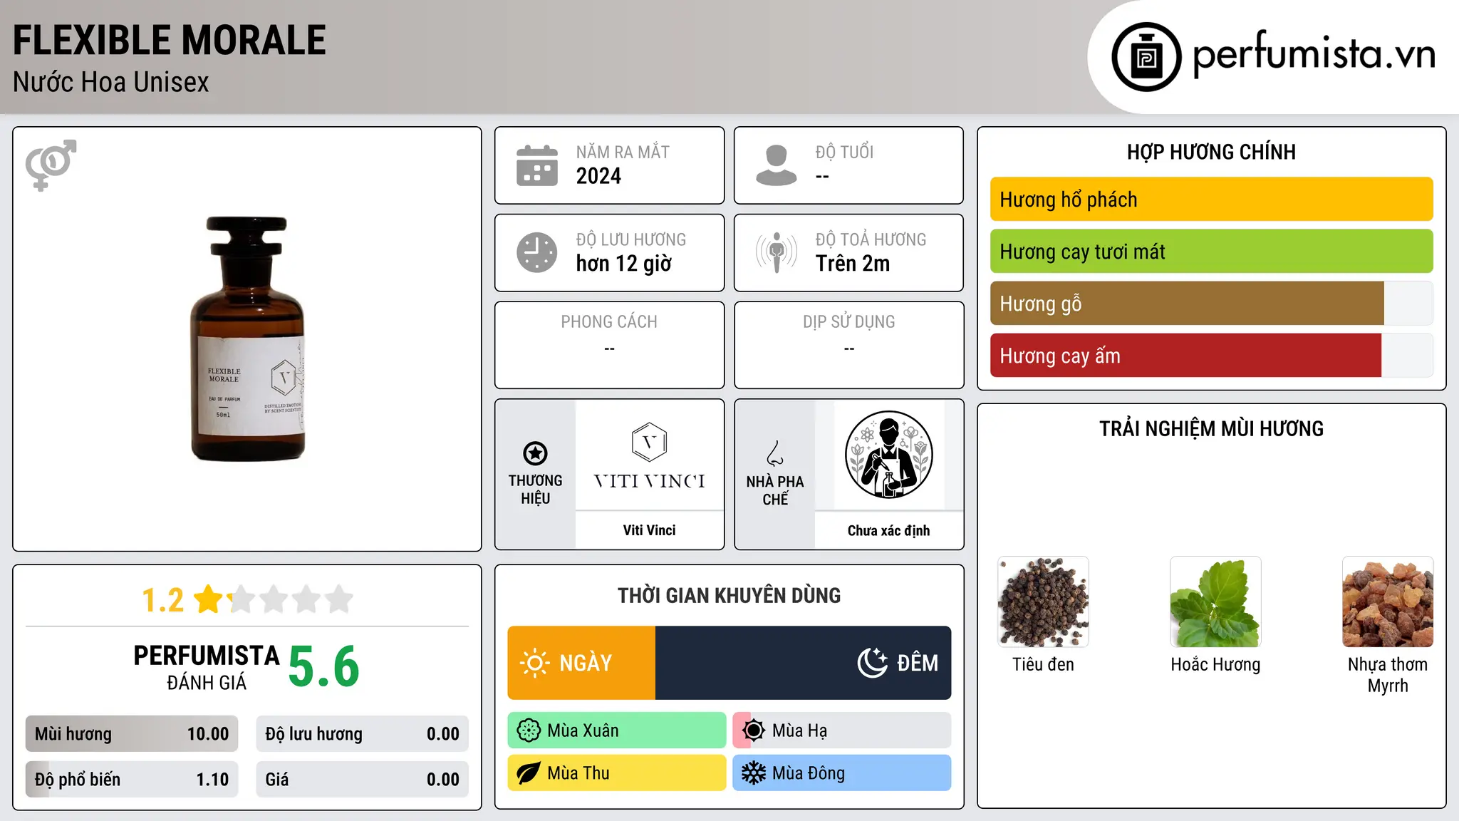Screen dimensions: 1459x821
Task: Click the Viti Vinci brand logo
Action: pos(649,456)
